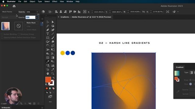Click the yellow color circle on artboard
The image size is (195, 109).
(x=62, y=53)
